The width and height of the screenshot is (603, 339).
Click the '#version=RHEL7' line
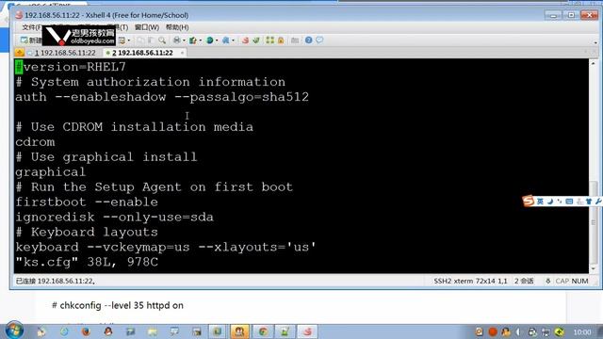[71, 67]
